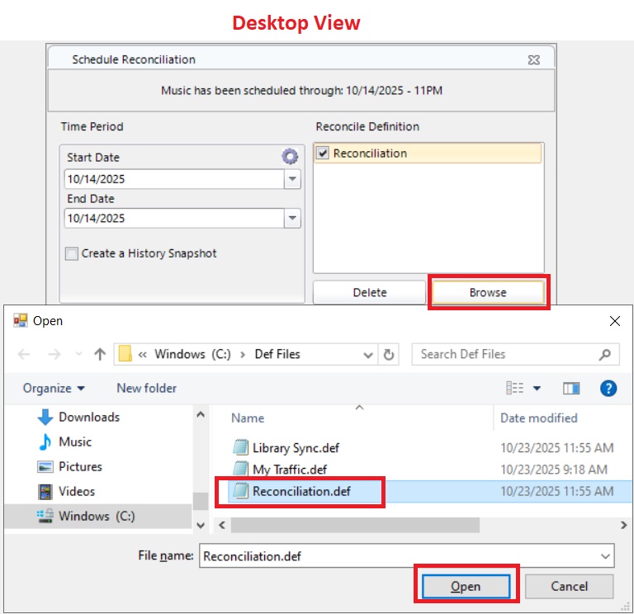Click the Open button in file dialog

coord(466,586)
